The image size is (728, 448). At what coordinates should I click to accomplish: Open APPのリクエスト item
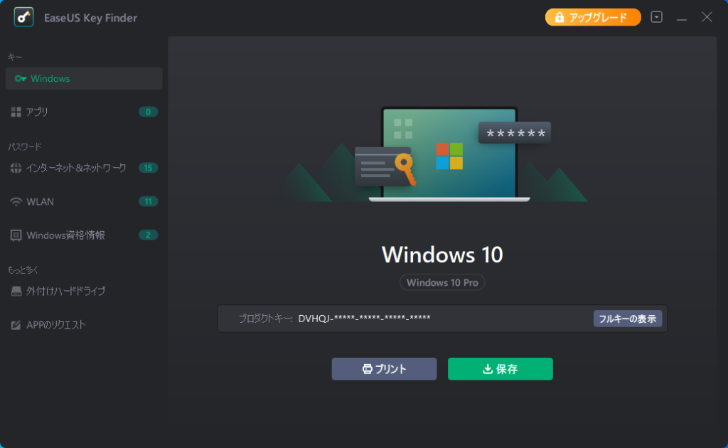tap(84, 325)
